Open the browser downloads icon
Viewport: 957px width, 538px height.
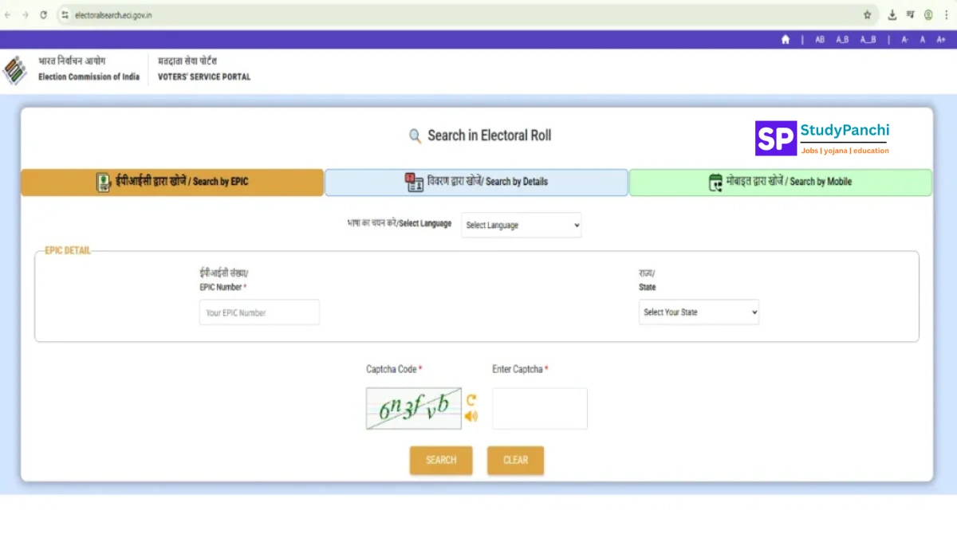tap(892, 15)
